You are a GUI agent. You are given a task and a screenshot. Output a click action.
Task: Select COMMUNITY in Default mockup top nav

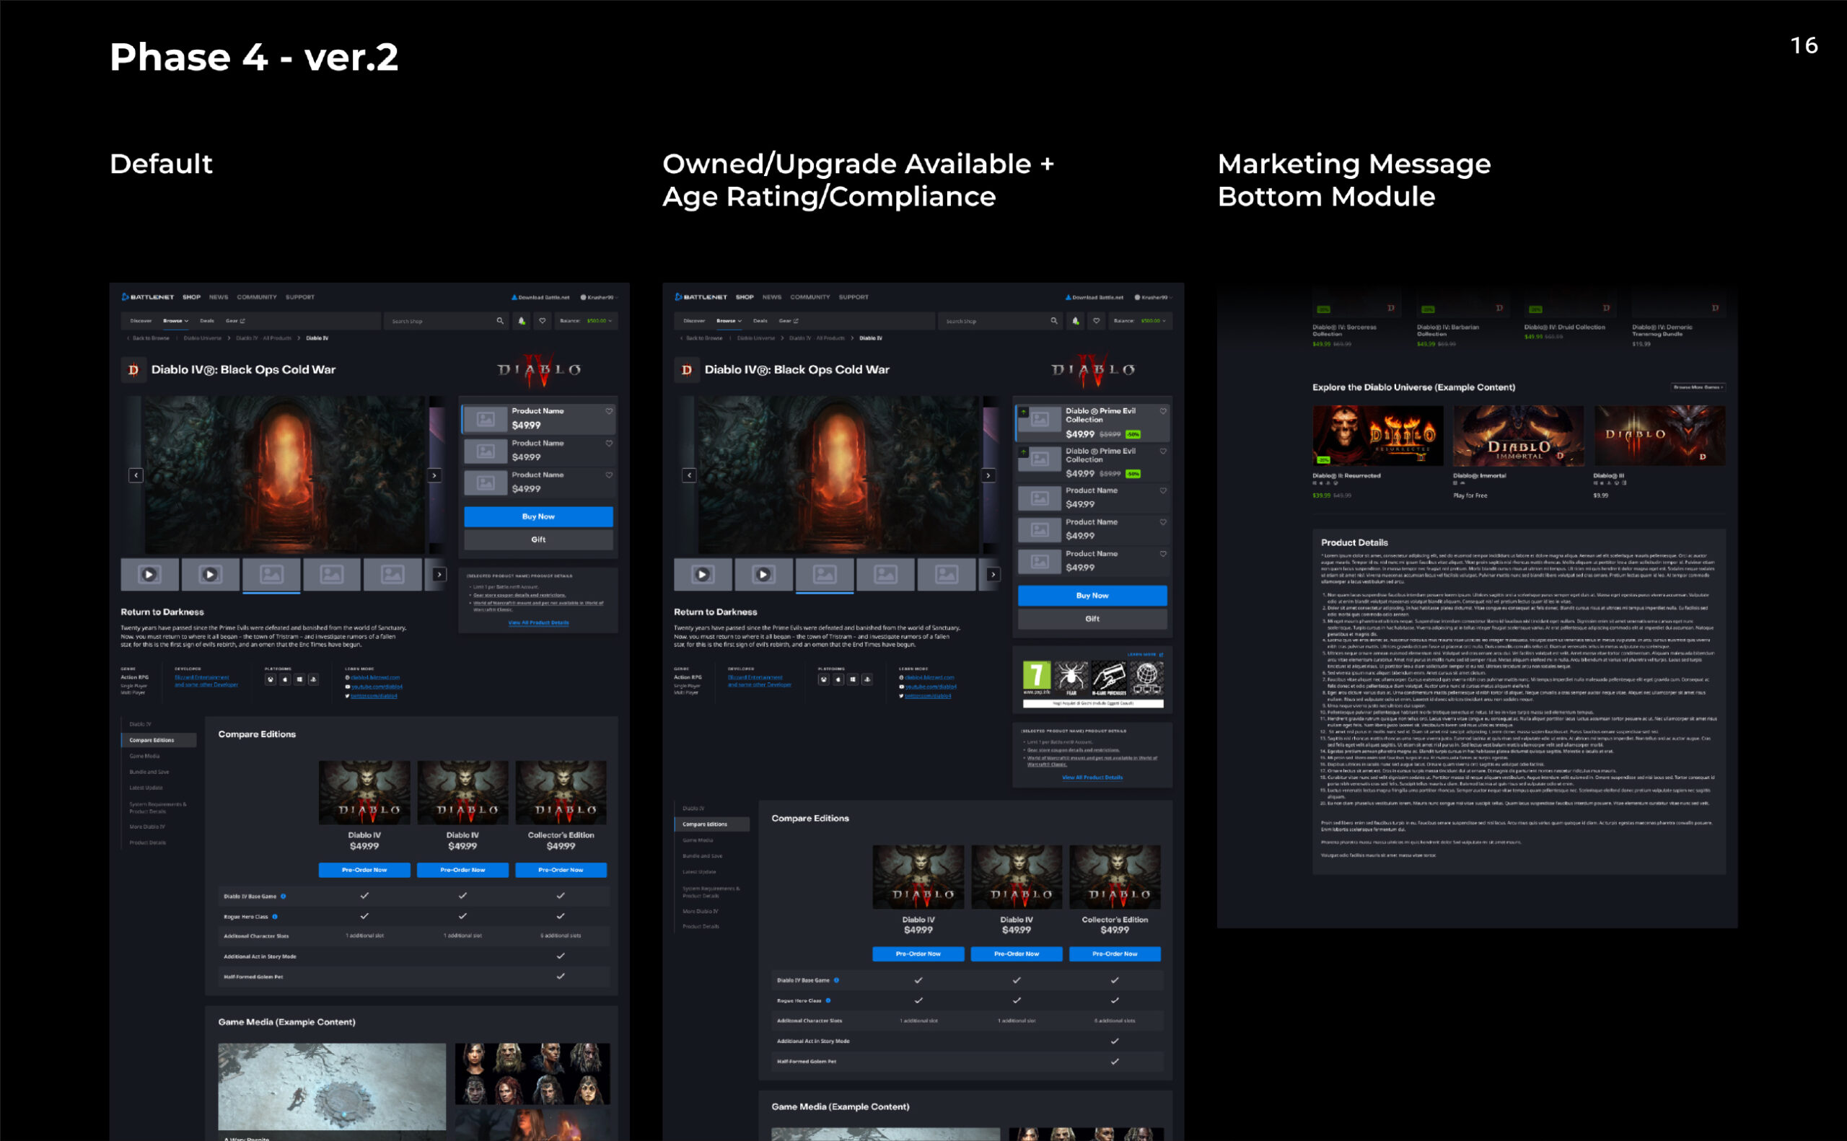coord(257,297)
